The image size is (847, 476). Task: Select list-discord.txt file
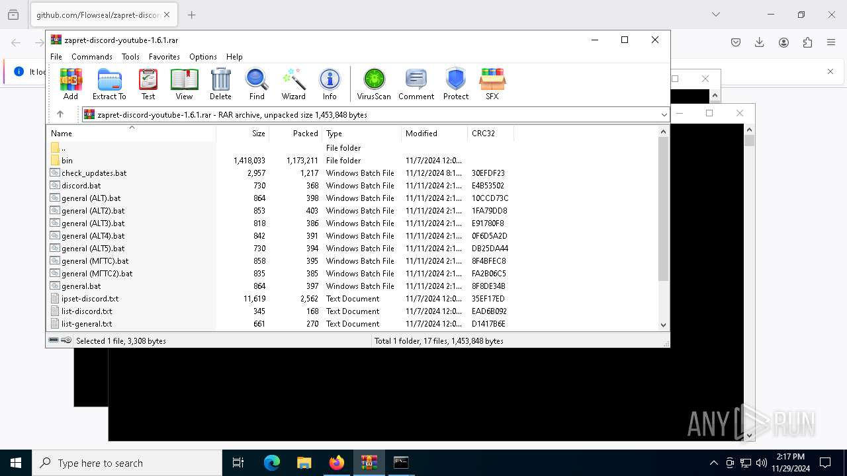[352, 311]
